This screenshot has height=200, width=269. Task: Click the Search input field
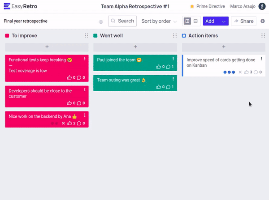tap(122, 21)
